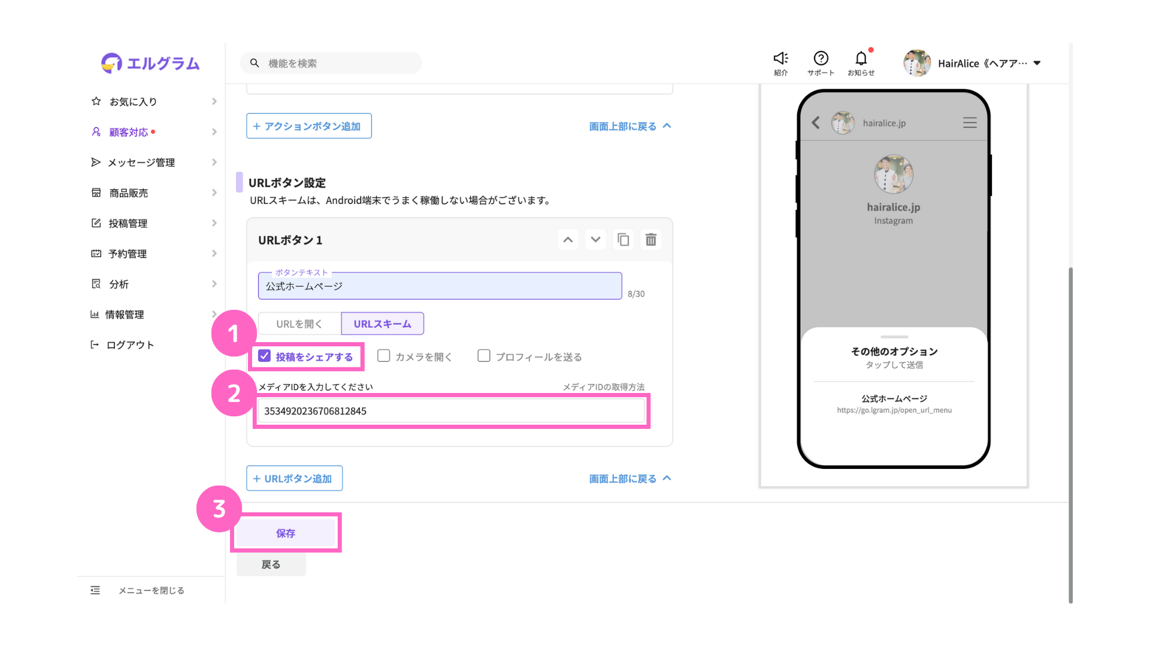Click the 分析 document search icon
Viewport: 1150px width, 646px height.
click(x=96, y=284)
